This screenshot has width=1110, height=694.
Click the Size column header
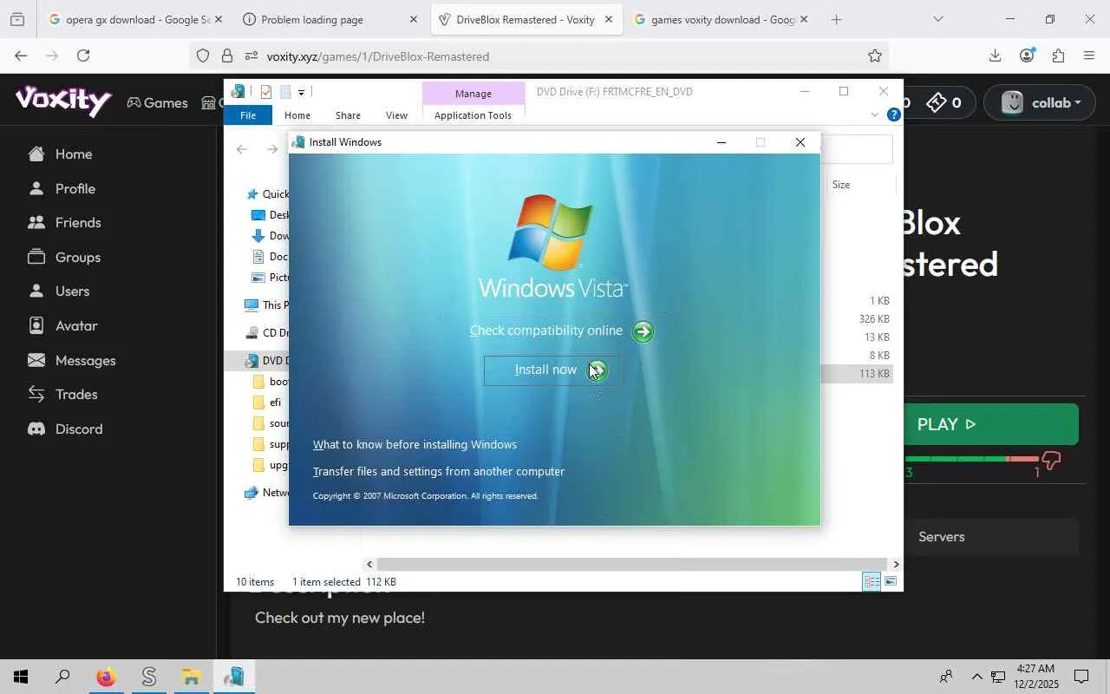click(x=841, y=185)
